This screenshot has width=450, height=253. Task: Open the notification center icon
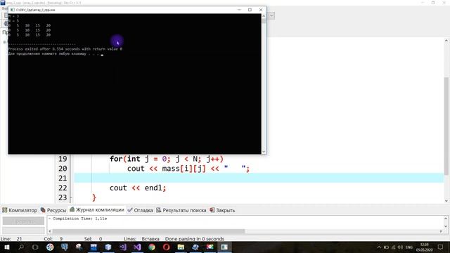click(x=441, y=247)
